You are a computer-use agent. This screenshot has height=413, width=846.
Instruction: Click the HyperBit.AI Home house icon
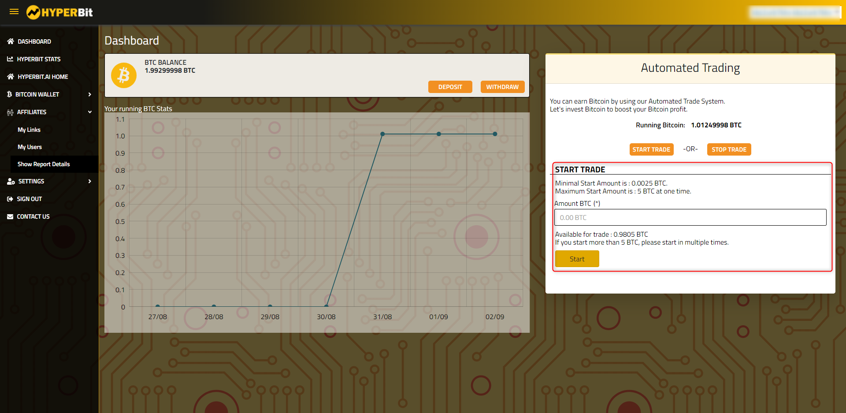tap(11, 77)
